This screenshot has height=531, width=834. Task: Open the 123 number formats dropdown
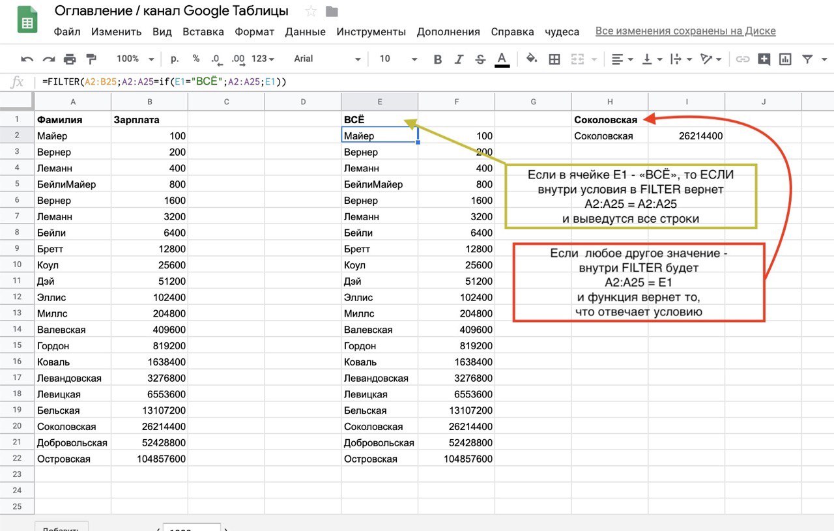[x=263, y=59]
